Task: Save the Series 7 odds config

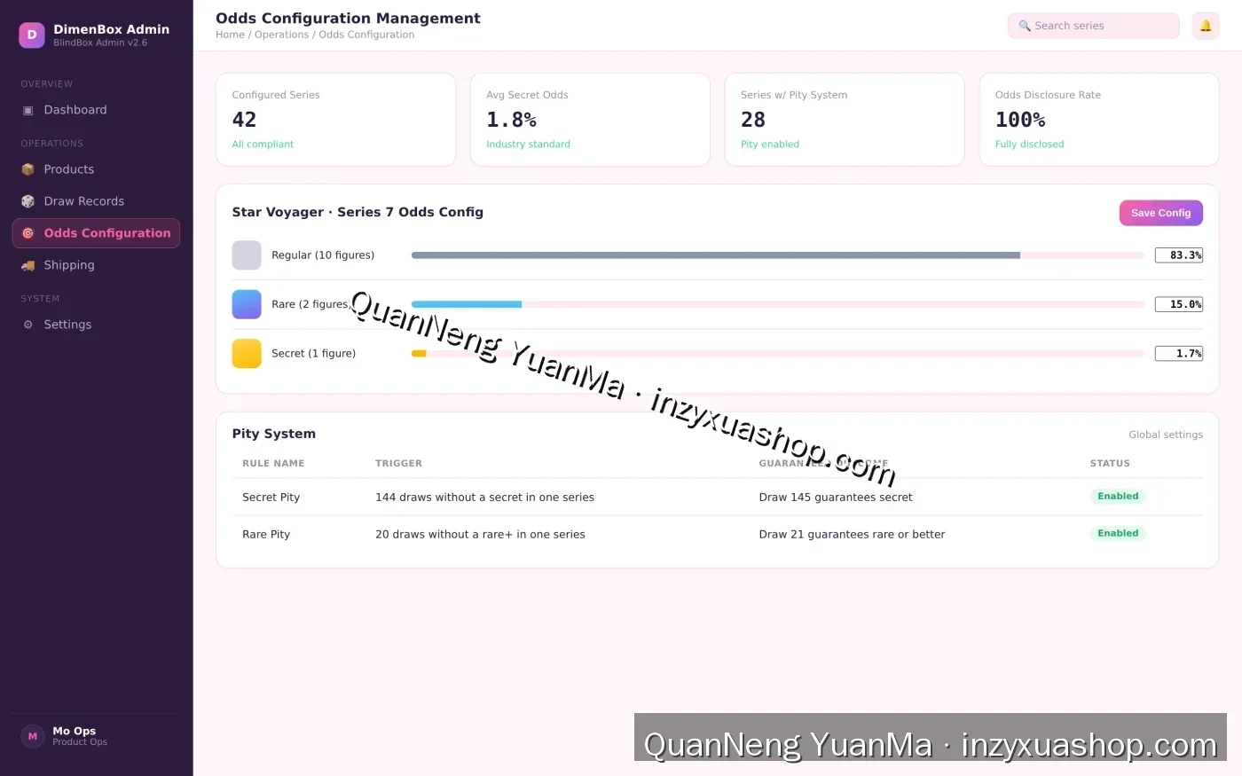Action: click(x=1160, y=213)
